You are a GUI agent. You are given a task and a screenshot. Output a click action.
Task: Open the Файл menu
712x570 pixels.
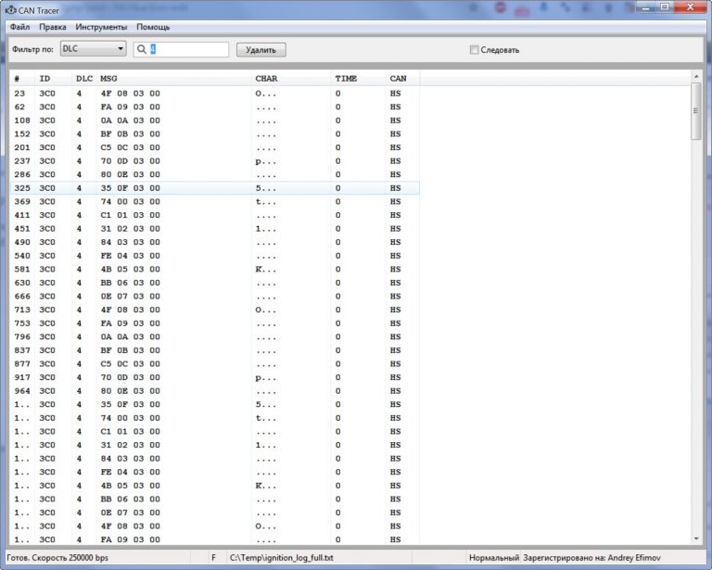pyautogui.click(x=20, y=28)
